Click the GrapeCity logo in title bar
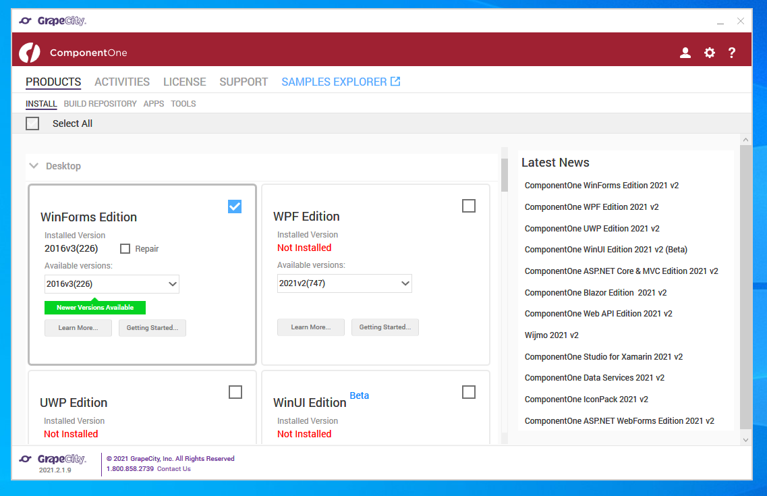This screenshot has height=496, width=767. (53, 20)
